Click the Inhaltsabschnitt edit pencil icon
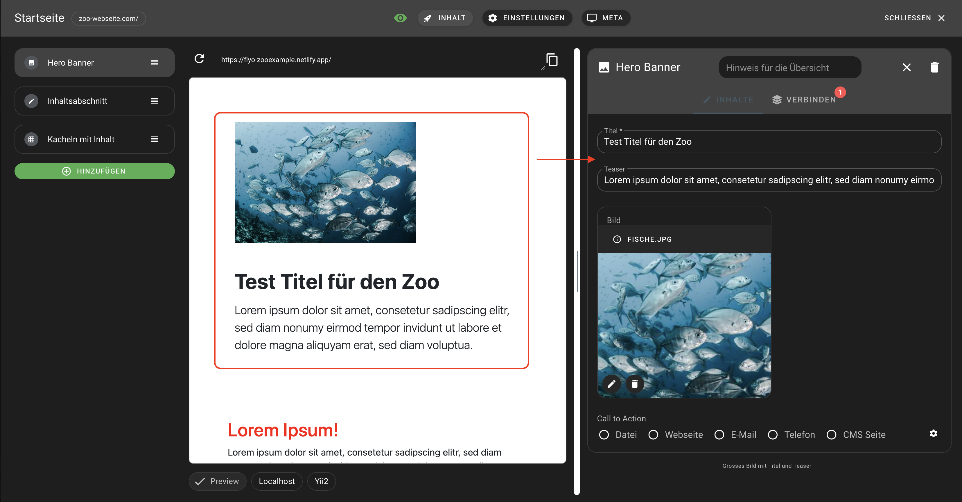962x502 pixels. 31,100
